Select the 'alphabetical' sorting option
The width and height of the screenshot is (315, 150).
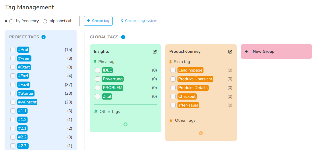(45, 21)
